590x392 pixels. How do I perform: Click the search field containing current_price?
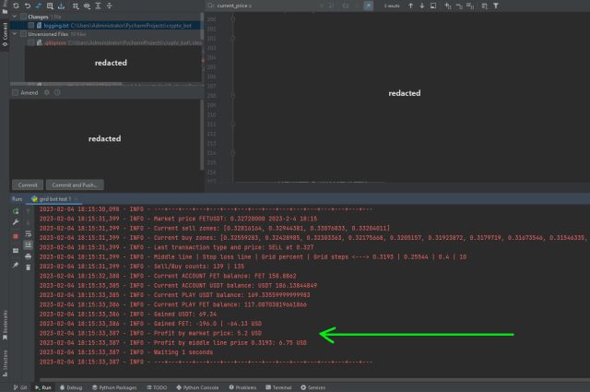coord(264,6)
